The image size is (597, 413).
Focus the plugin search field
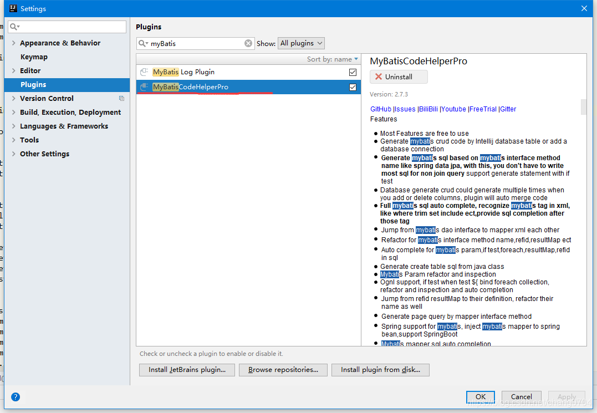pyautogui.click(x=195, y=43)
